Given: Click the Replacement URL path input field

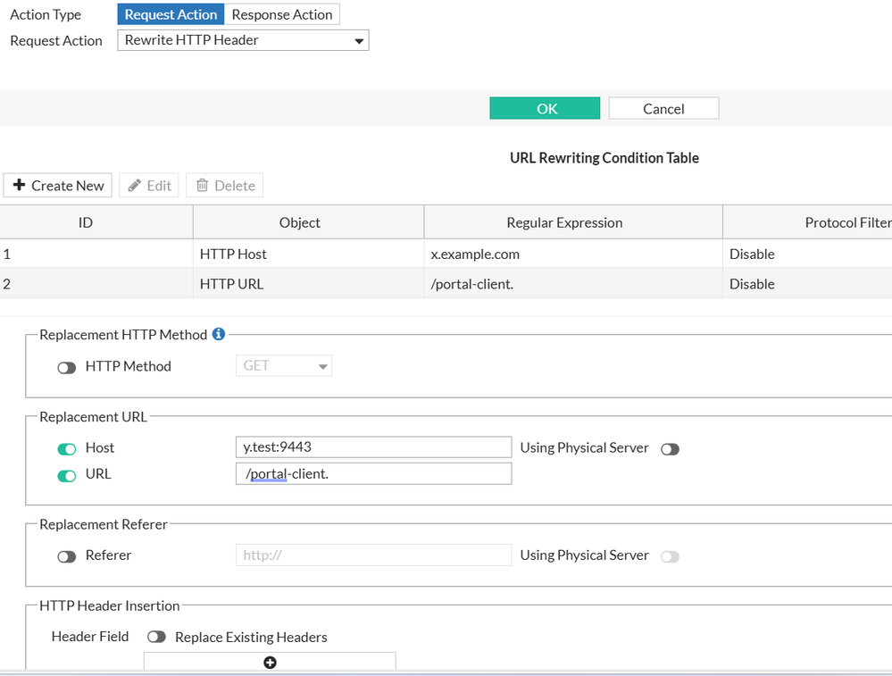Looking at the screenshot, I should click(372, 473).
